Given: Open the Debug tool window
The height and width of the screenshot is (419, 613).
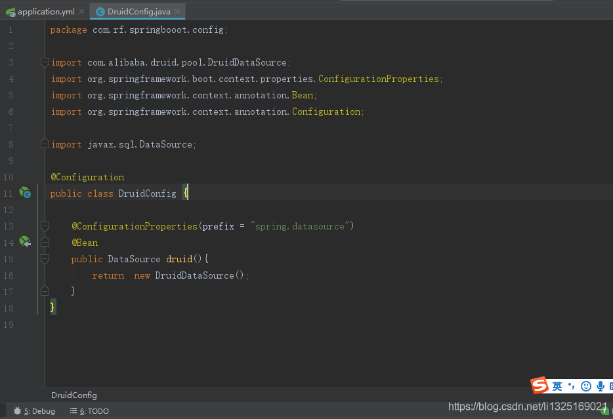Looking at the screenshot, I should pyautogui.click(x=34, y=410).
